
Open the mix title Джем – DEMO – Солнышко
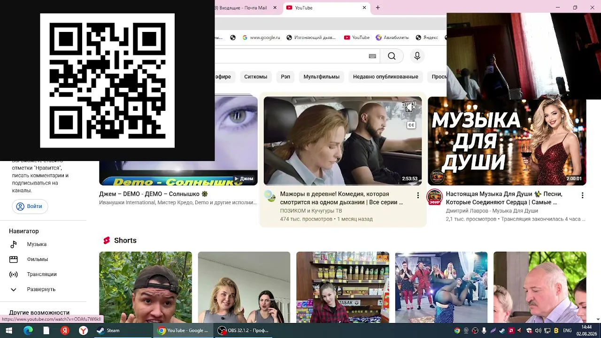(x=153, y=194)
